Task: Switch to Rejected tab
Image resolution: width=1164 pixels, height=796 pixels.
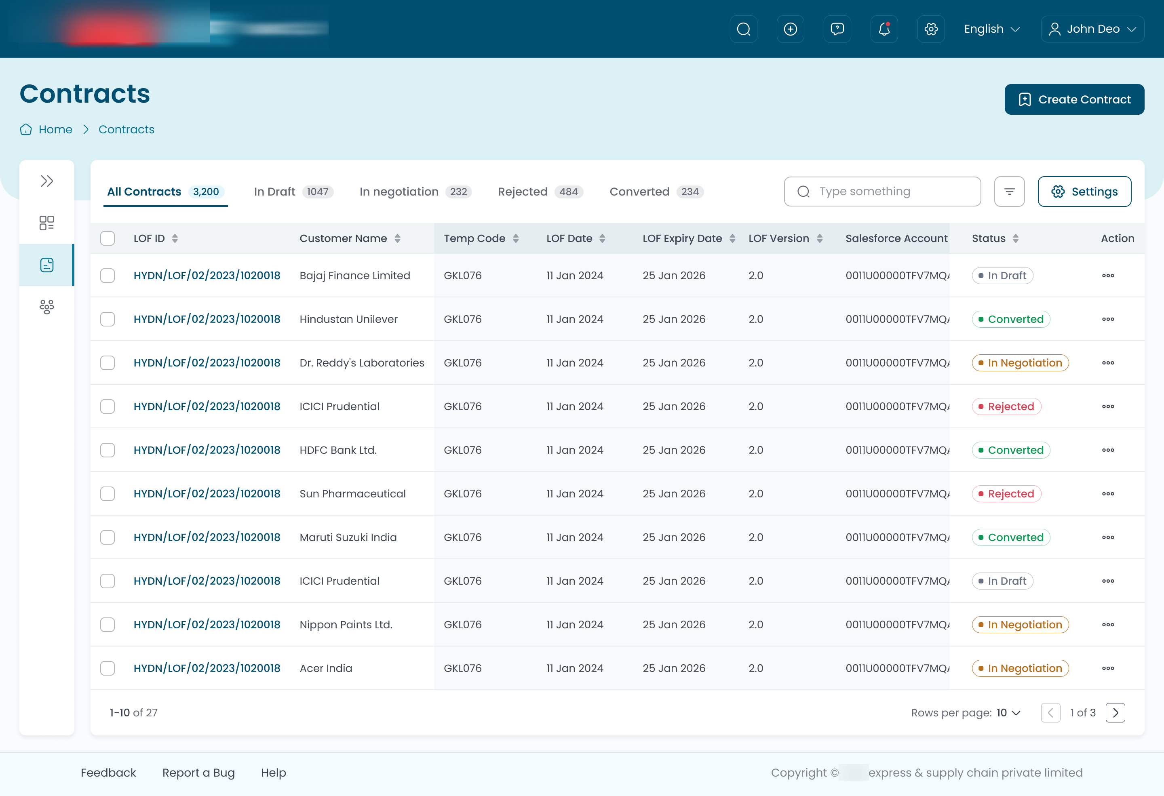Action: click(540, 192)
